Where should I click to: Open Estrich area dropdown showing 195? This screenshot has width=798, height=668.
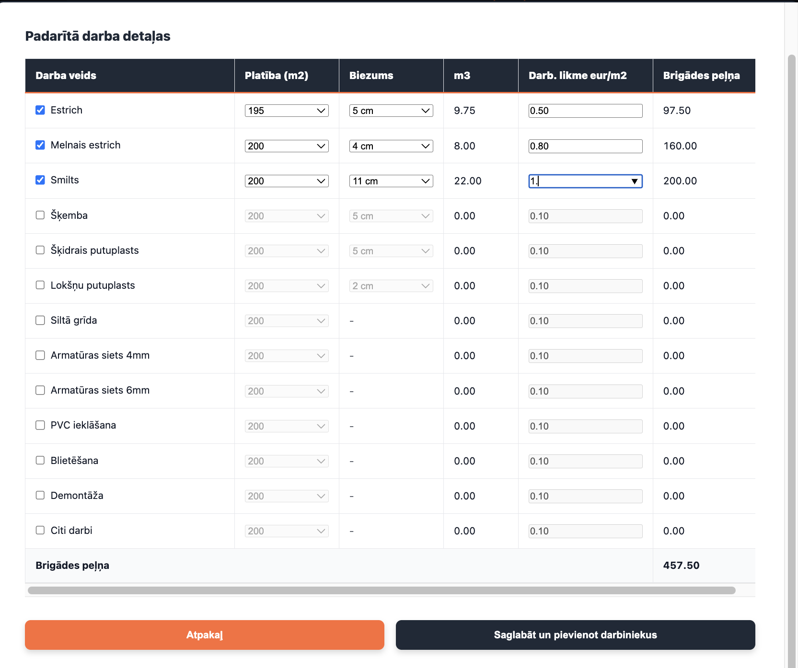click(287, 111)
